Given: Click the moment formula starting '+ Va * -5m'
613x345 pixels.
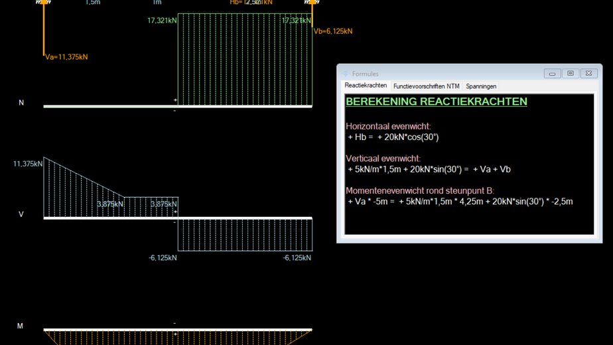Looking at the screenshot, I should click(x=460, y=202).
